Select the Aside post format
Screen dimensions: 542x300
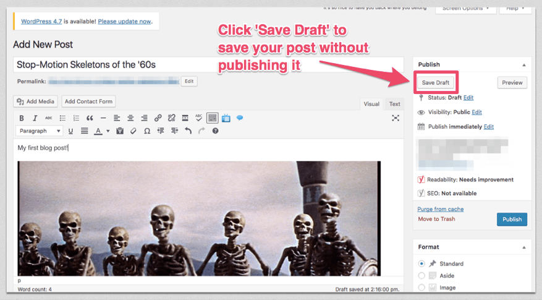pyautogui.click(x=421, y=276)
